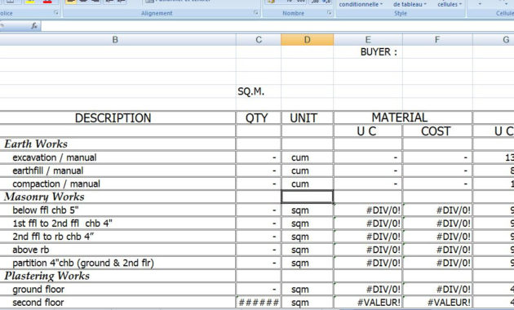This screenshot has height=310, width=514.
Task: Select column F #DIV/0! in 'above rb' row
Action: point(437,250)
